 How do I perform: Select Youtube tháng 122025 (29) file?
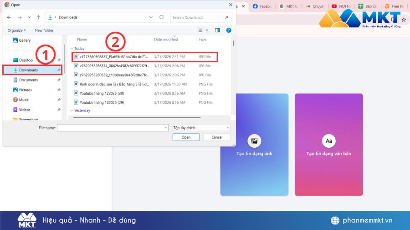coord(144,102)
